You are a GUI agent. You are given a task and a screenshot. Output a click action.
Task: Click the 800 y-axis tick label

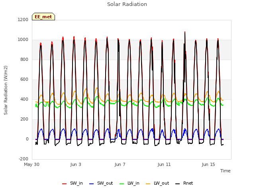24,59
